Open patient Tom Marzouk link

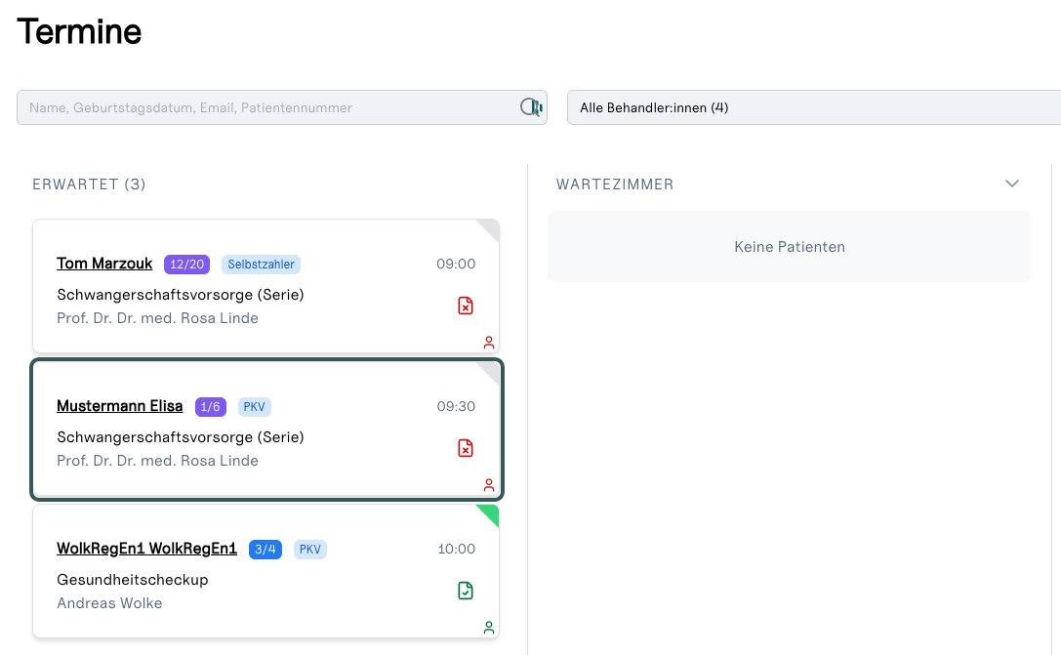pos(104,264)
